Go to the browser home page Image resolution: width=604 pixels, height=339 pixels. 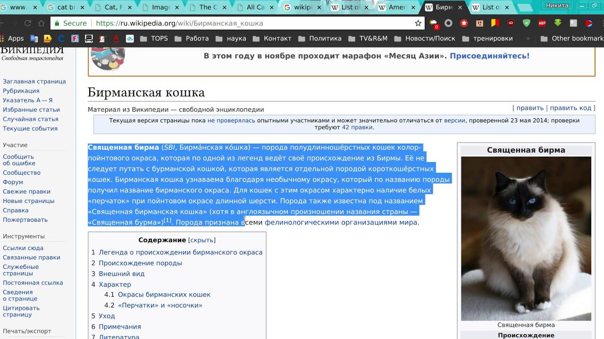click(41, 23)
